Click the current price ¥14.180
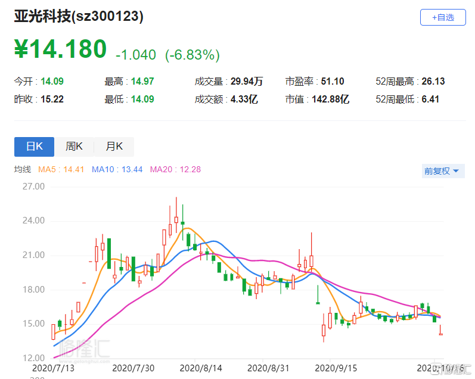Screen dimensions: 475x379 (60, 49)
